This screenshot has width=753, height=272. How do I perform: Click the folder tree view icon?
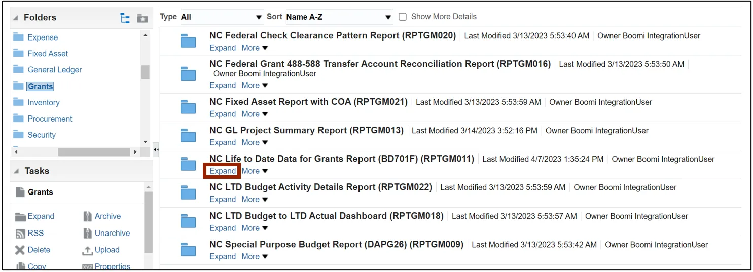point(125,18)
